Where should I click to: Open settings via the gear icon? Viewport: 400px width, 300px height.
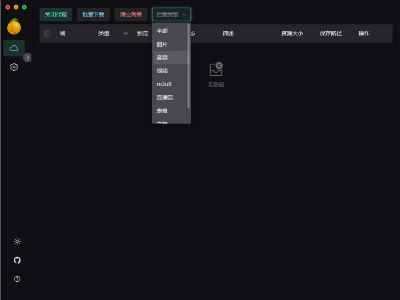tap(14, 67)
